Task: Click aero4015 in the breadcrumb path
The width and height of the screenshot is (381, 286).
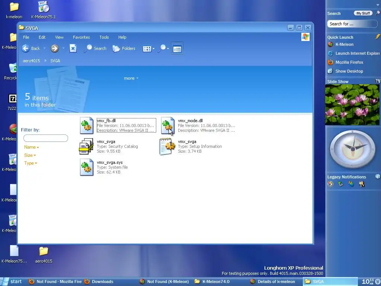Action: click(x=31, y=61)
